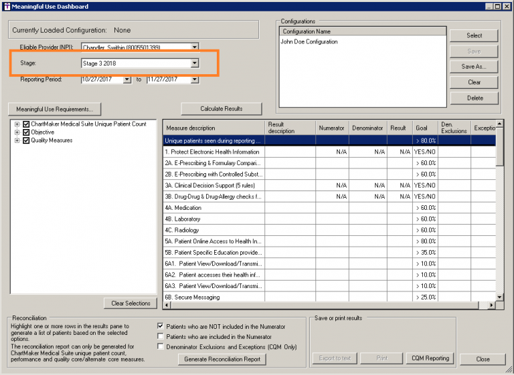Viewport: 514px width, 375px height.
Task: Enable Denominator Exclusions and Exceptions (CQM Only)
Action: coord(161,346)
